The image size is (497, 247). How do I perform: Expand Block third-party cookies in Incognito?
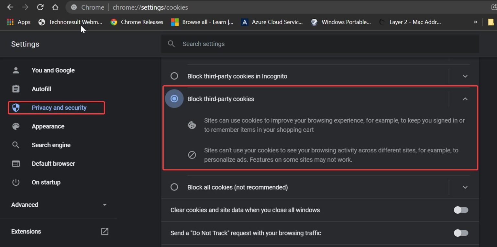point(465,76)
